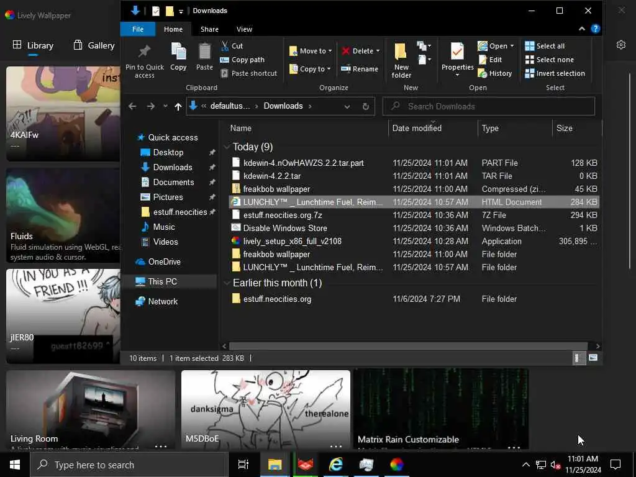Switch to details view icon in status bar
The height and width of the screenshot is (477, 636).
click(578, 358)
